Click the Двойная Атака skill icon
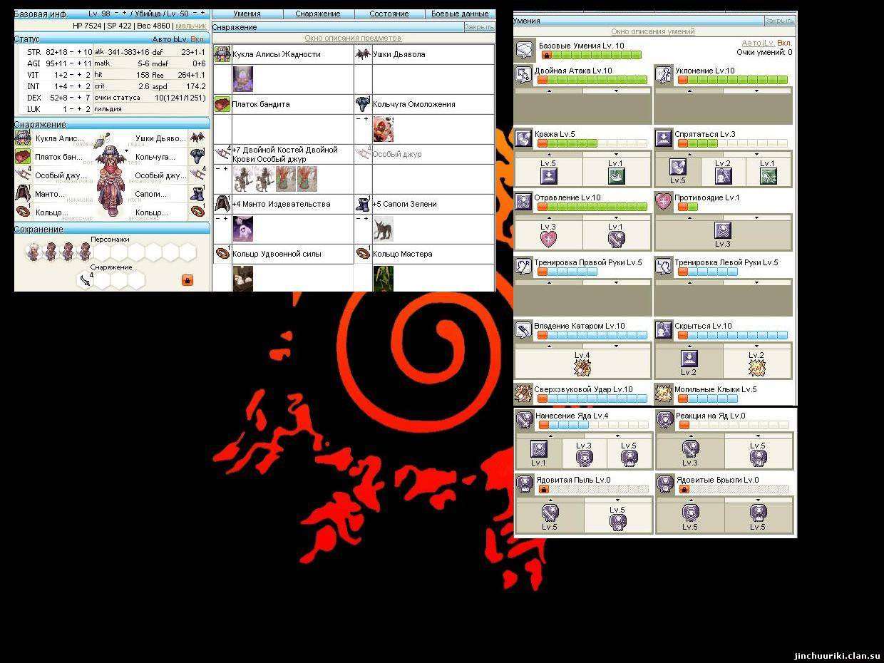 523,75
